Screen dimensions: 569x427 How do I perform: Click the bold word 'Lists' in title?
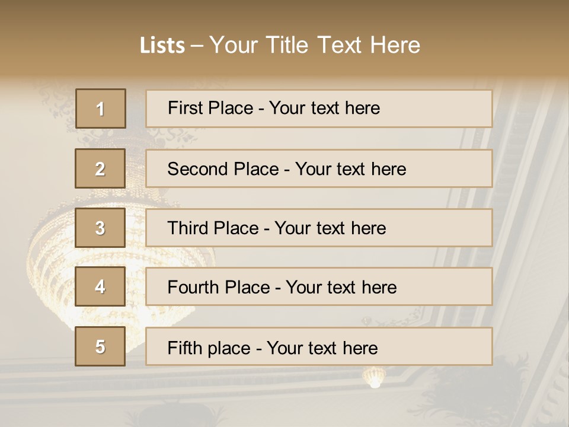pyautogui.click(x=162, y=46)
